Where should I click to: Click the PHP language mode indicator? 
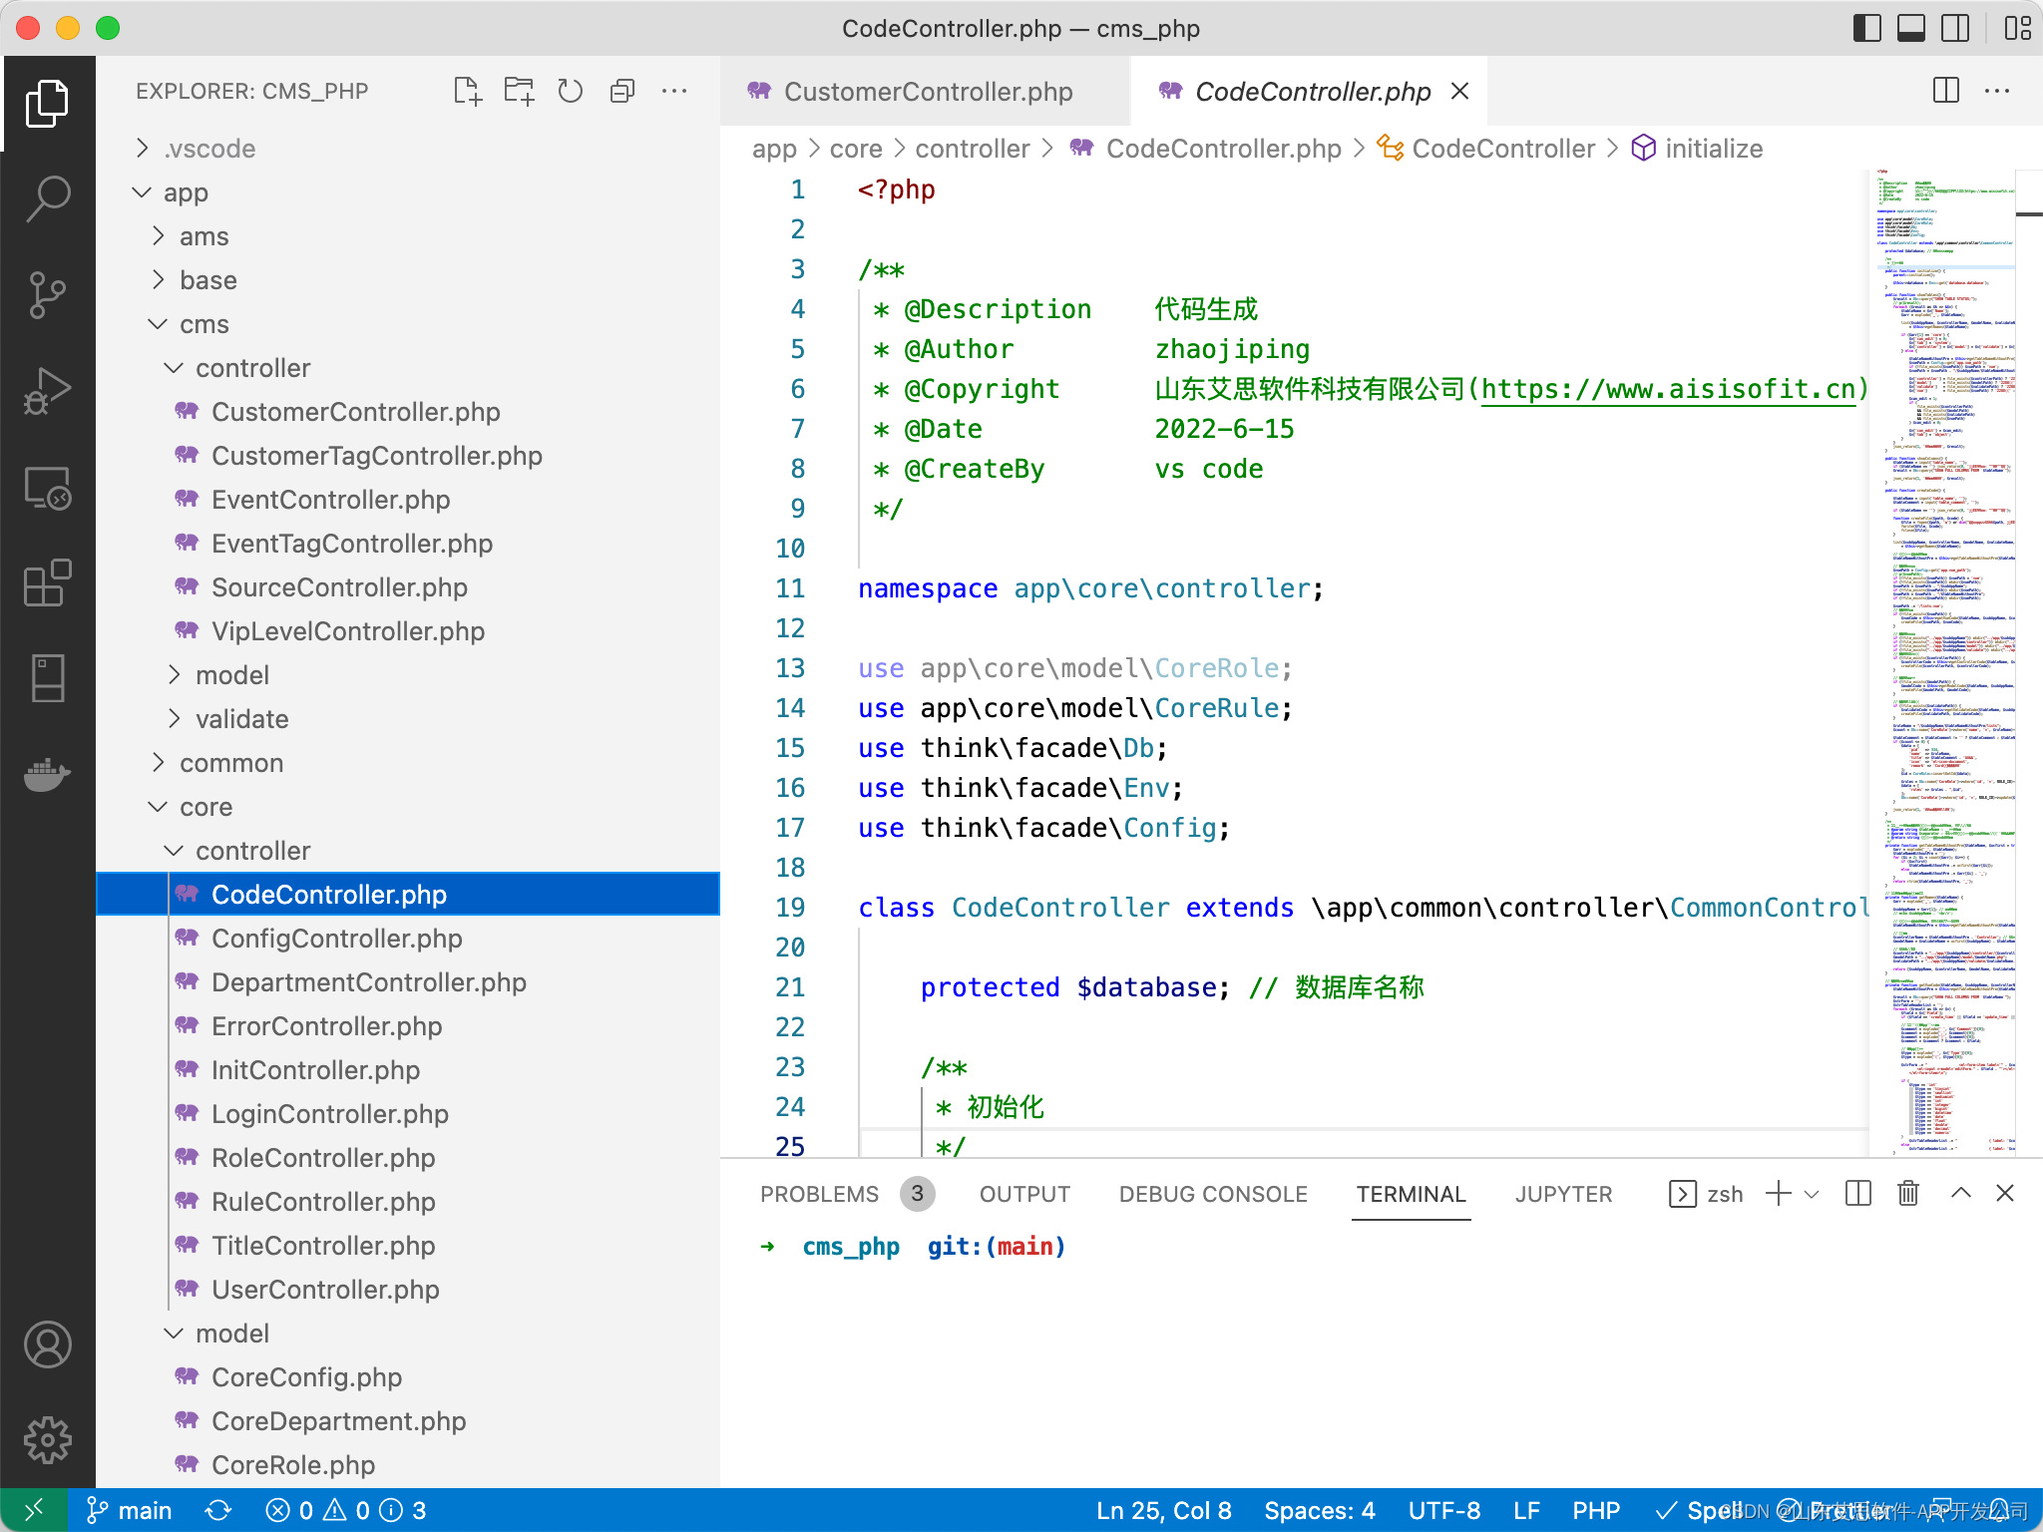click(1595, 1510)
